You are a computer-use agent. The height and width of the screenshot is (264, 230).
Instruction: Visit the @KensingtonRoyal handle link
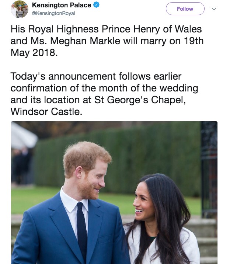[53, 13]
